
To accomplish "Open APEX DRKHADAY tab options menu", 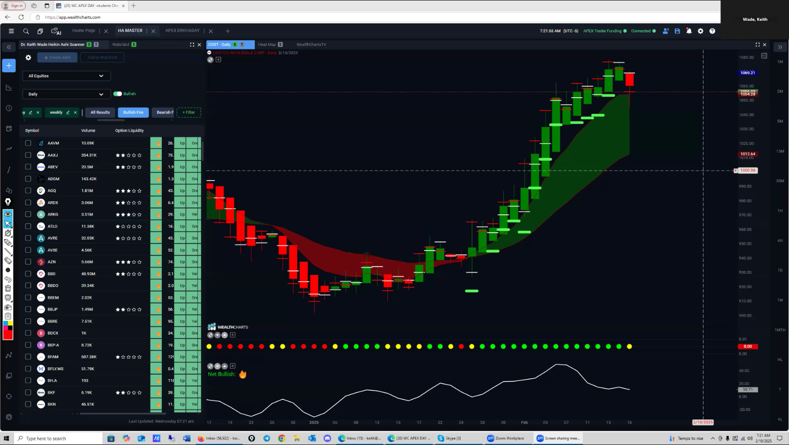I will tap(204, 31).
